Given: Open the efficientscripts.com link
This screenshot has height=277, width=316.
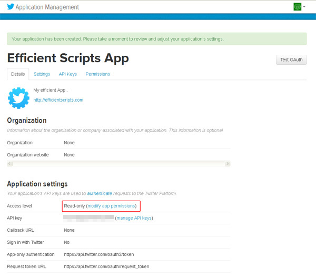Looking at the screenshot, I should point(58,100).
